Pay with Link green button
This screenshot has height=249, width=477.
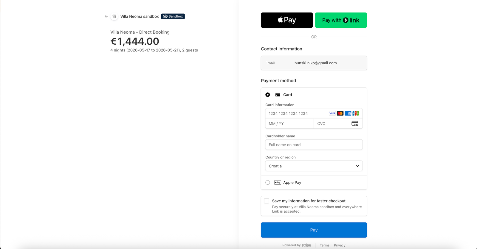(x=341, y=20)
